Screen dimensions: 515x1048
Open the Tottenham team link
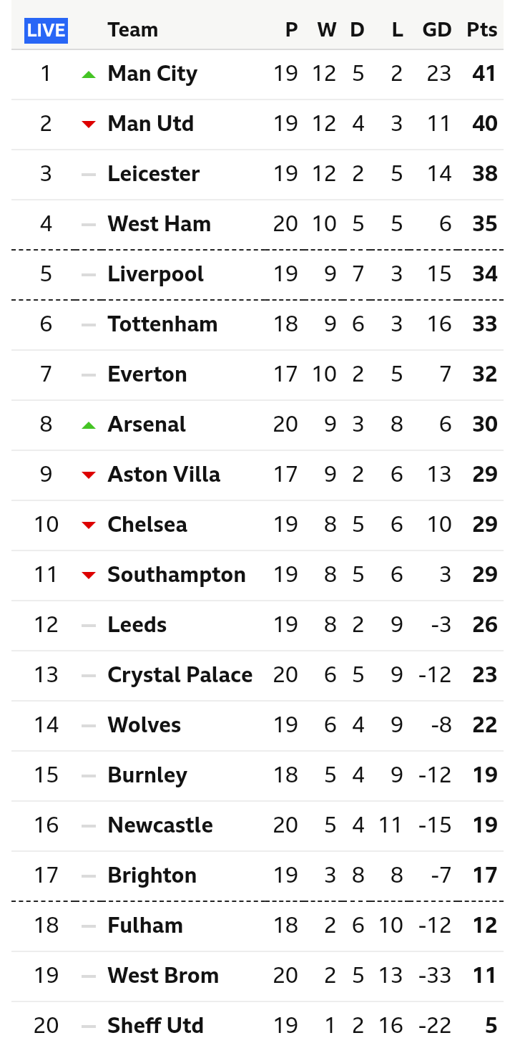pos(162,324)
